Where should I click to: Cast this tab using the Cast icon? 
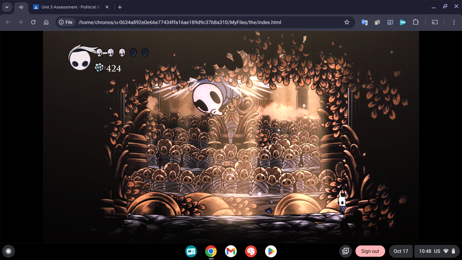(x=435, y=22)
